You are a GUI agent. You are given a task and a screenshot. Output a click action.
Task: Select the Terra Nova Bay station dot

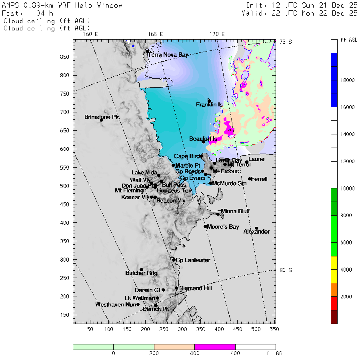(x=147, y=51)
